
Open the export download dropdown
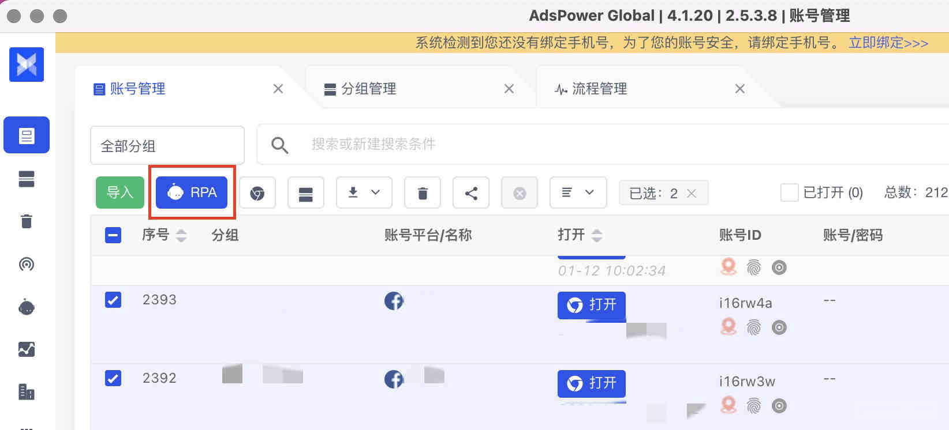coord(364,193)
